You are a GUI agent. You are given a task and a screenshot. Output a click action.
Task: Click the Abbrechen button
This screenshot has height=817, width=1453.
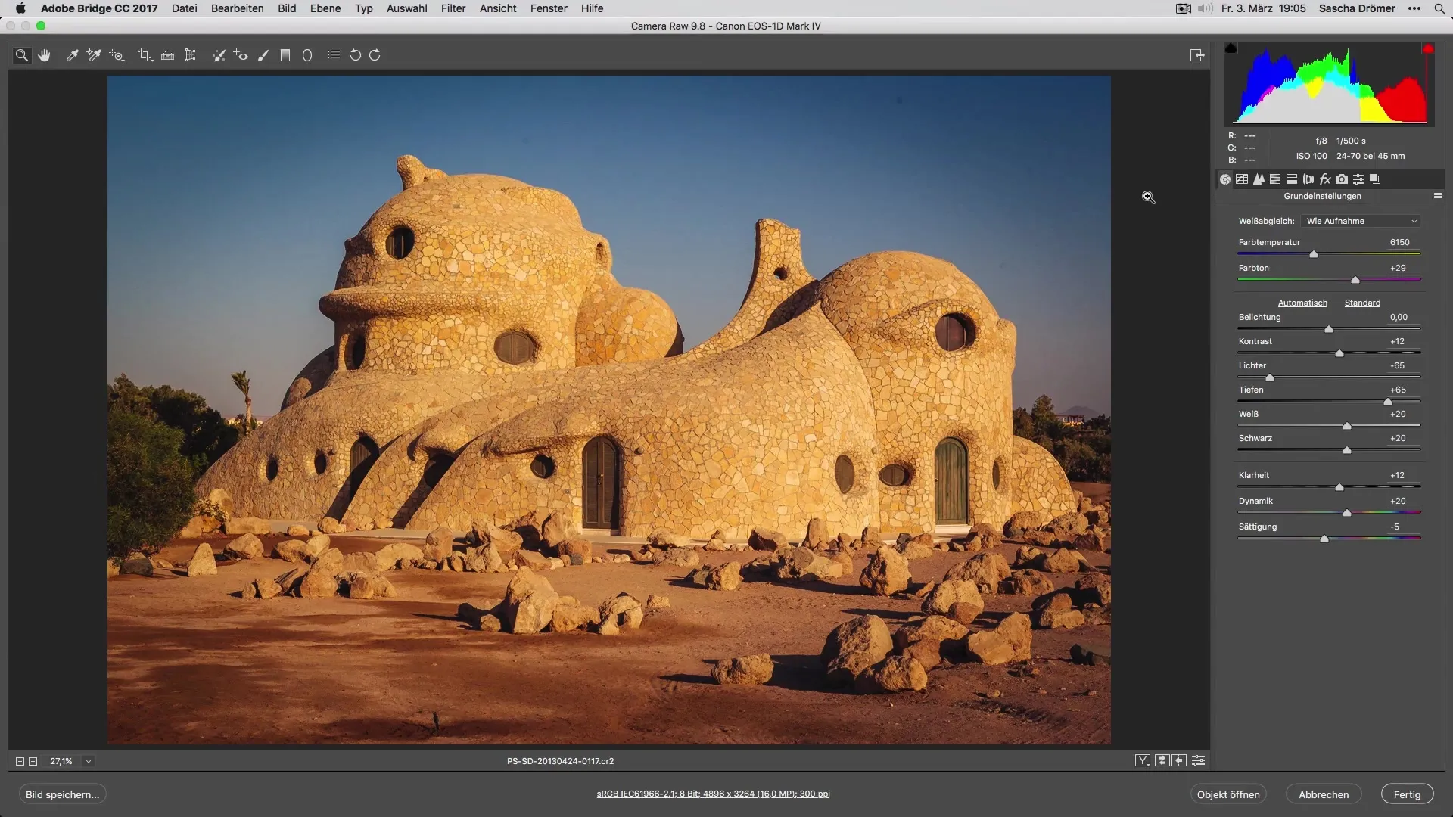(1324, 794)
